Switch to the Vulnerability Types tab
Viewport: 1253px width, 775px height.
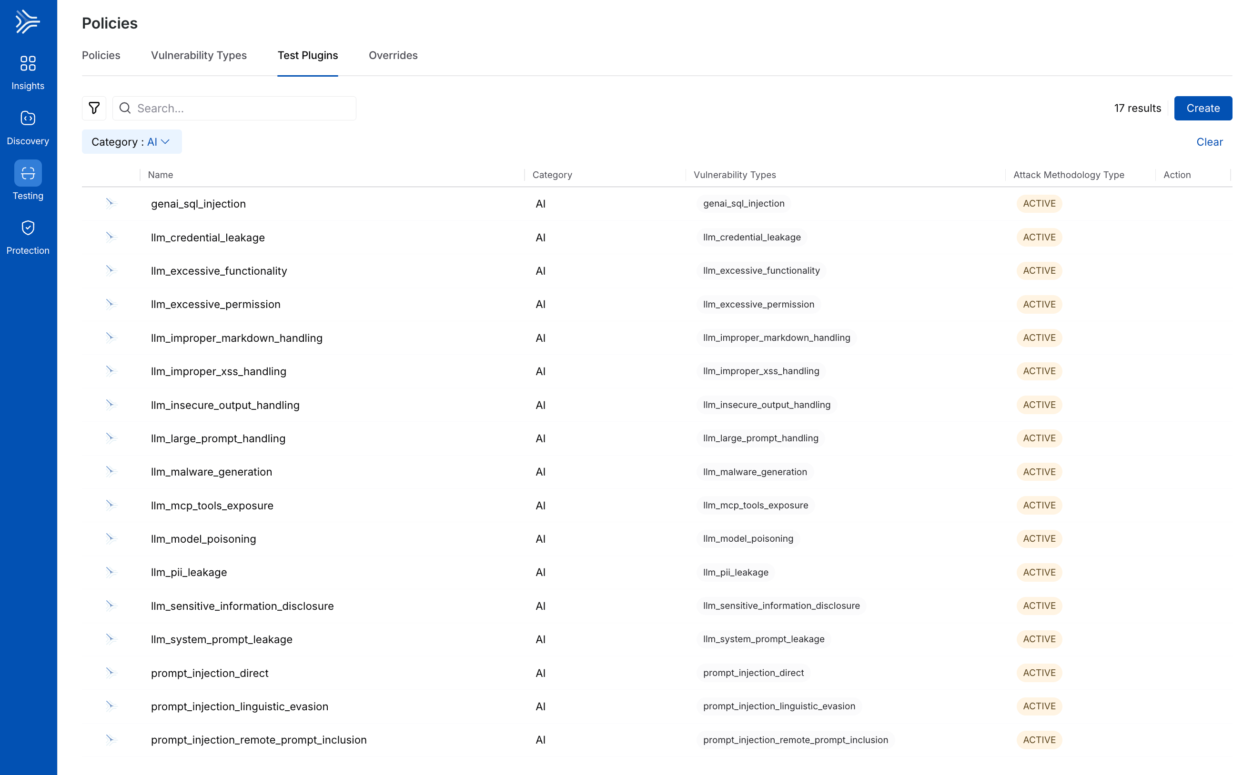coord(199,55)
